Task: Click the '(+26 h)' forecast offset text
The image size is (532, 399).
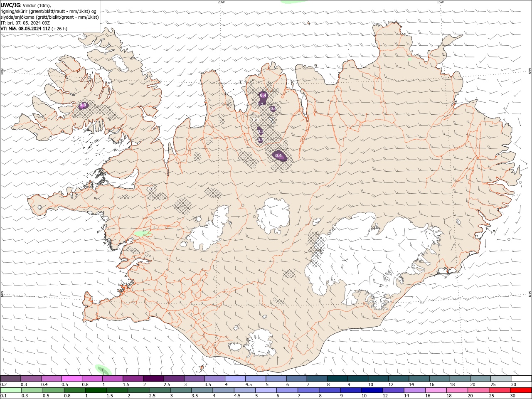Action: click(59, 29)
